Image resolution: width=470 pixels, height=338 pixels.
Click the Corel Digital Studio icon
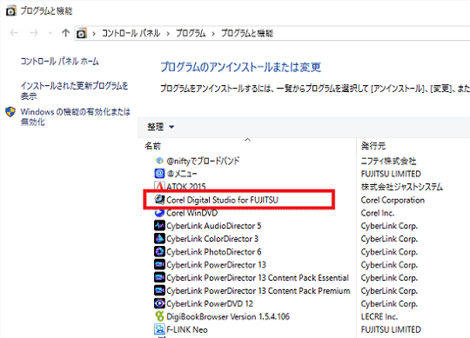(159, 200)
